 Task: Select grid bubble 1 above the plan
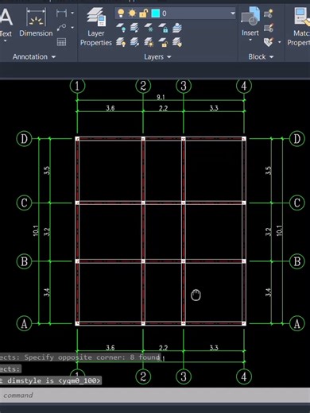pyautogui.click(x=77, y=86)
